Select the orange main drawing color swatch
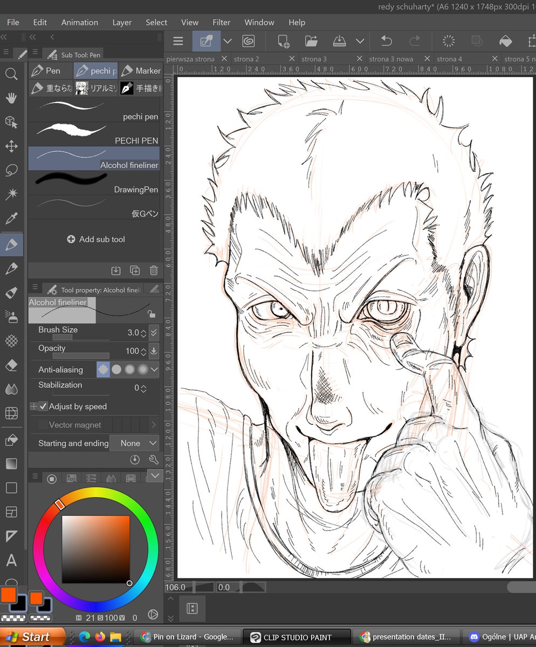 [x=8, y=595]
